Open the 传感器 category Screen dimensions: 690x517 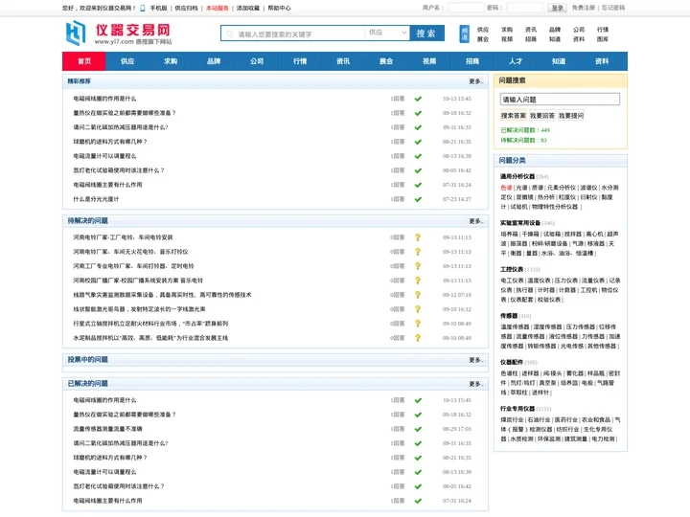[509, 316]
